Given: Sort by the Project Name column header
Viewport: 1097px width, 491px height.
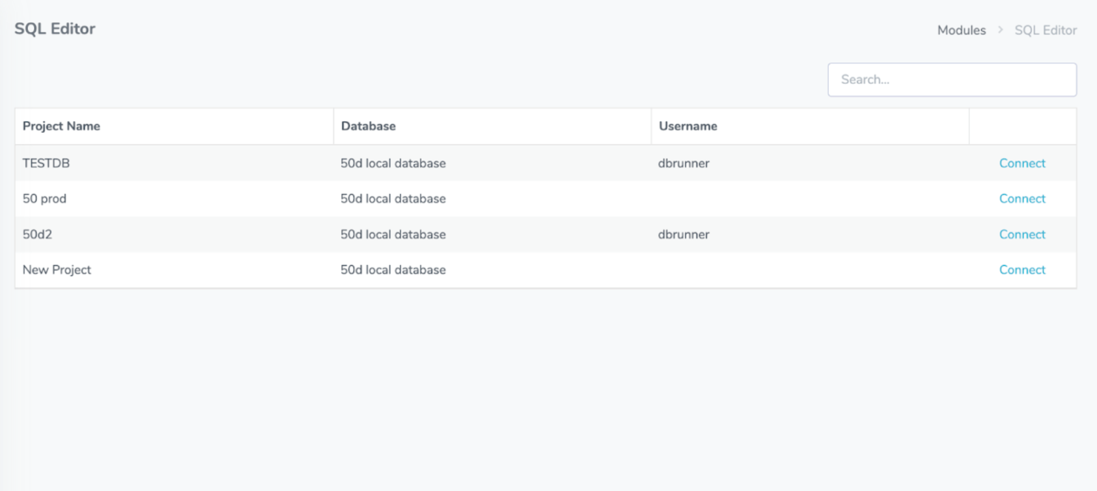Looking at the screenshot, I should pyautogui.click(x=61, y=126).
